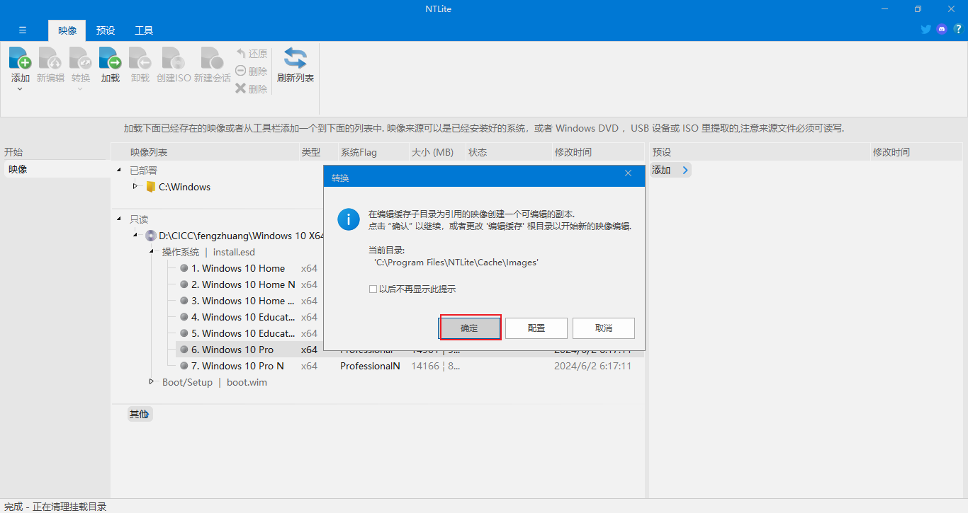This screenshot has height=513, width=968.
Task: Expand the 添加 arrow in 预设 panel
Action: [685, 170]
